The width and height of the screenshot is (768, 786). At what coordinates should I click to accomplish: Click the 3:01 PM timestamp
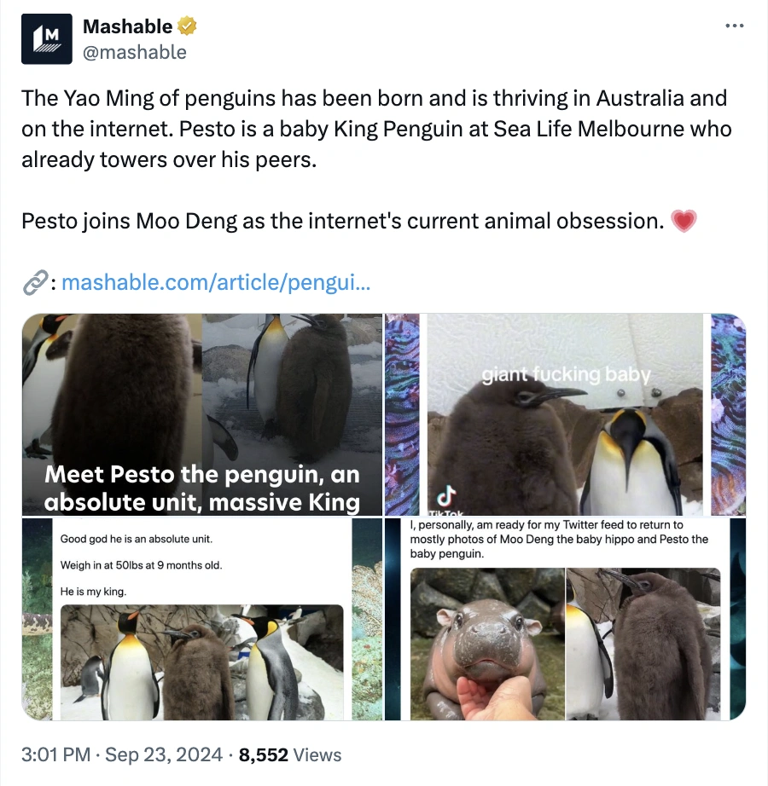(x=56, y=755)
